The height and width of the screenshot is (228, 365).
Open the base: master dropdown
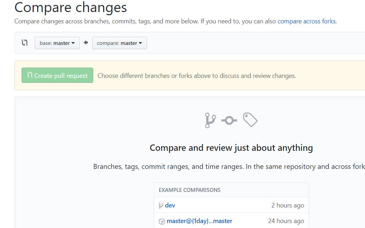(57, 43)
